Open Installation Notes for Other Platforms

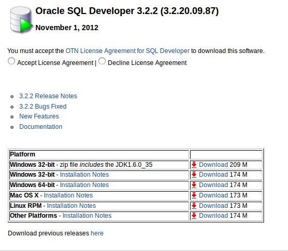pyautogui.click(x=87, y=216)
